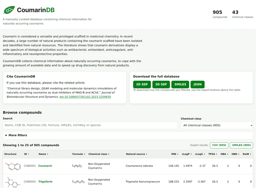256x188 pixels.
Task: Export filtered results as SMILES (905)
Action: 241,145
